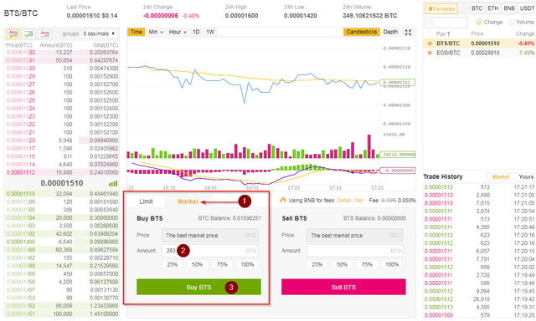Select the EOS/BTC pair row
This screenshot has width=536, height=321.
click(479, 53)
